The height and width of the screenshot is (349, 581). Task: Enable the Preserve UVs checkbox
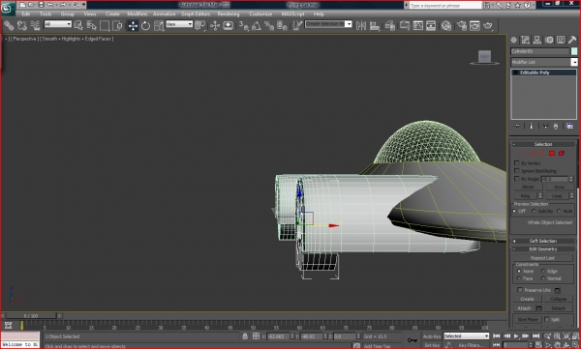[x=520, y=290]
